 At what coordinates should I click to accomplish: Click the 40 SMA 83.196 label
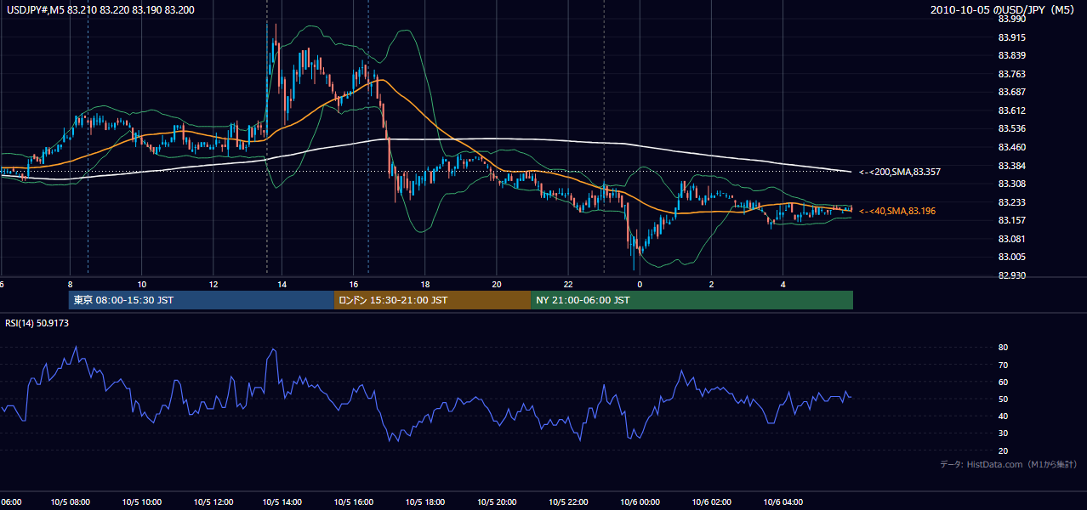tap(896, 211)
